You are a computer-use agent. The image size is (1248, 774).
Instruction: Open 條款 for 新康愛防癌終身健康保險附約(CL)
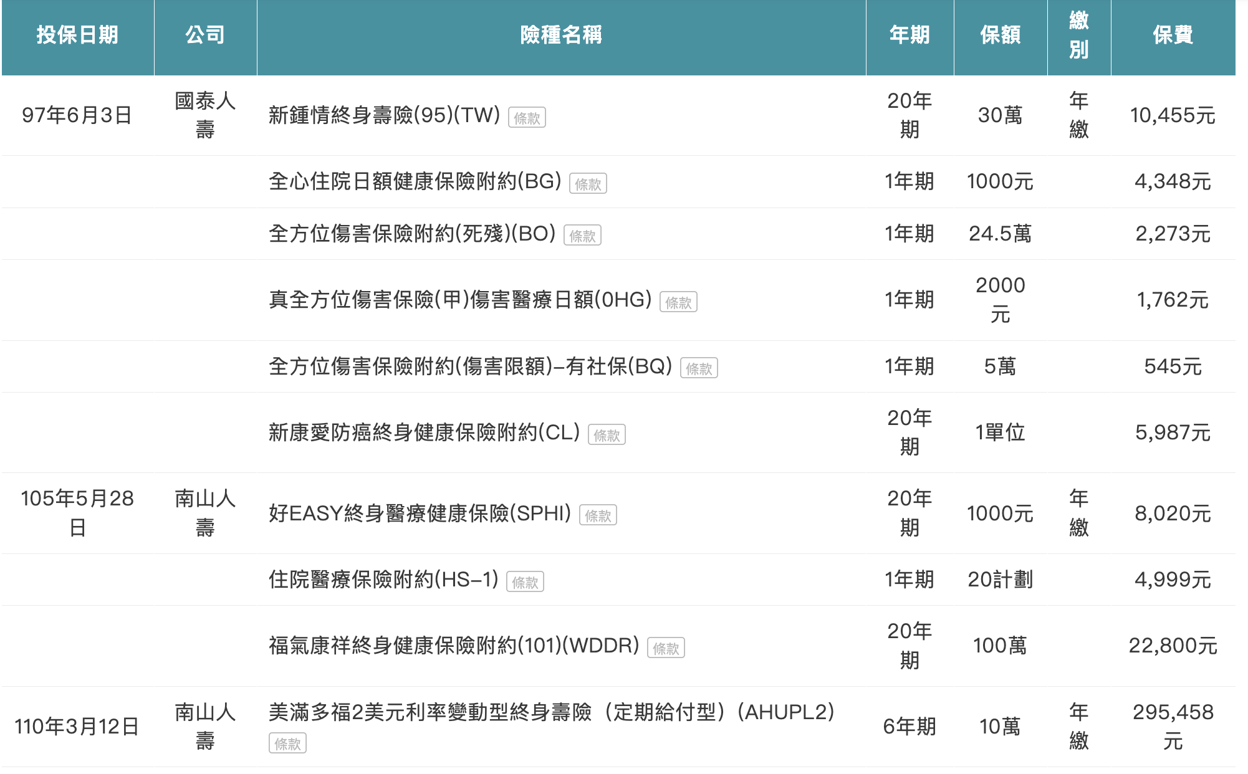tap(607, 435)
